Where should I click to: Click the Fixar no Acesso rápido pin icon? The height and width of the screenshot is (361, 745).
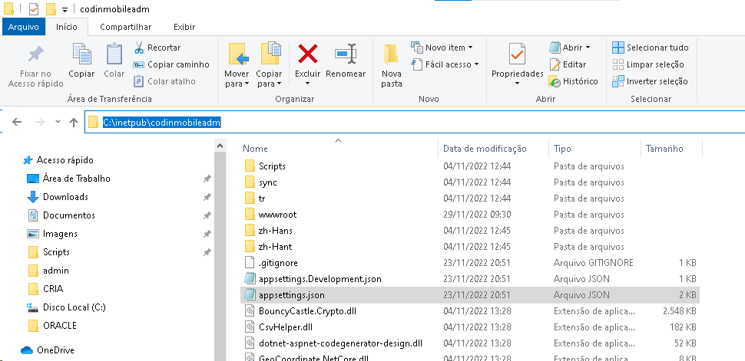pos(35,54)
